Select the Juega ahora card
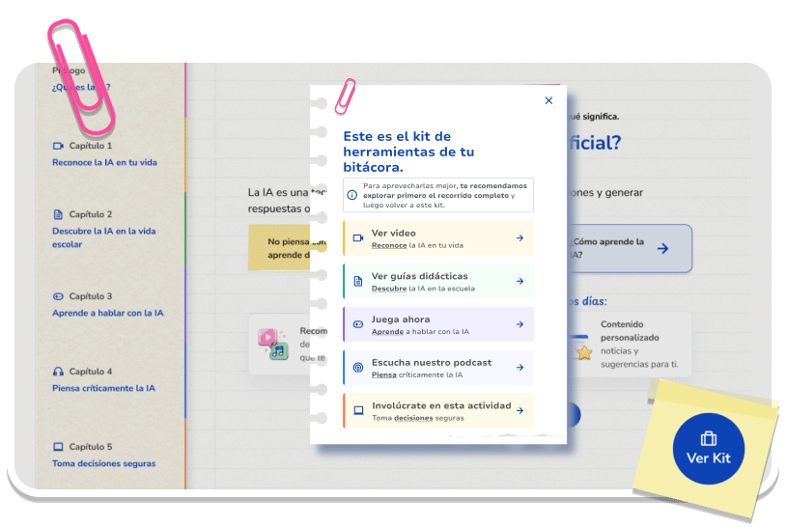 coord(438,324)
